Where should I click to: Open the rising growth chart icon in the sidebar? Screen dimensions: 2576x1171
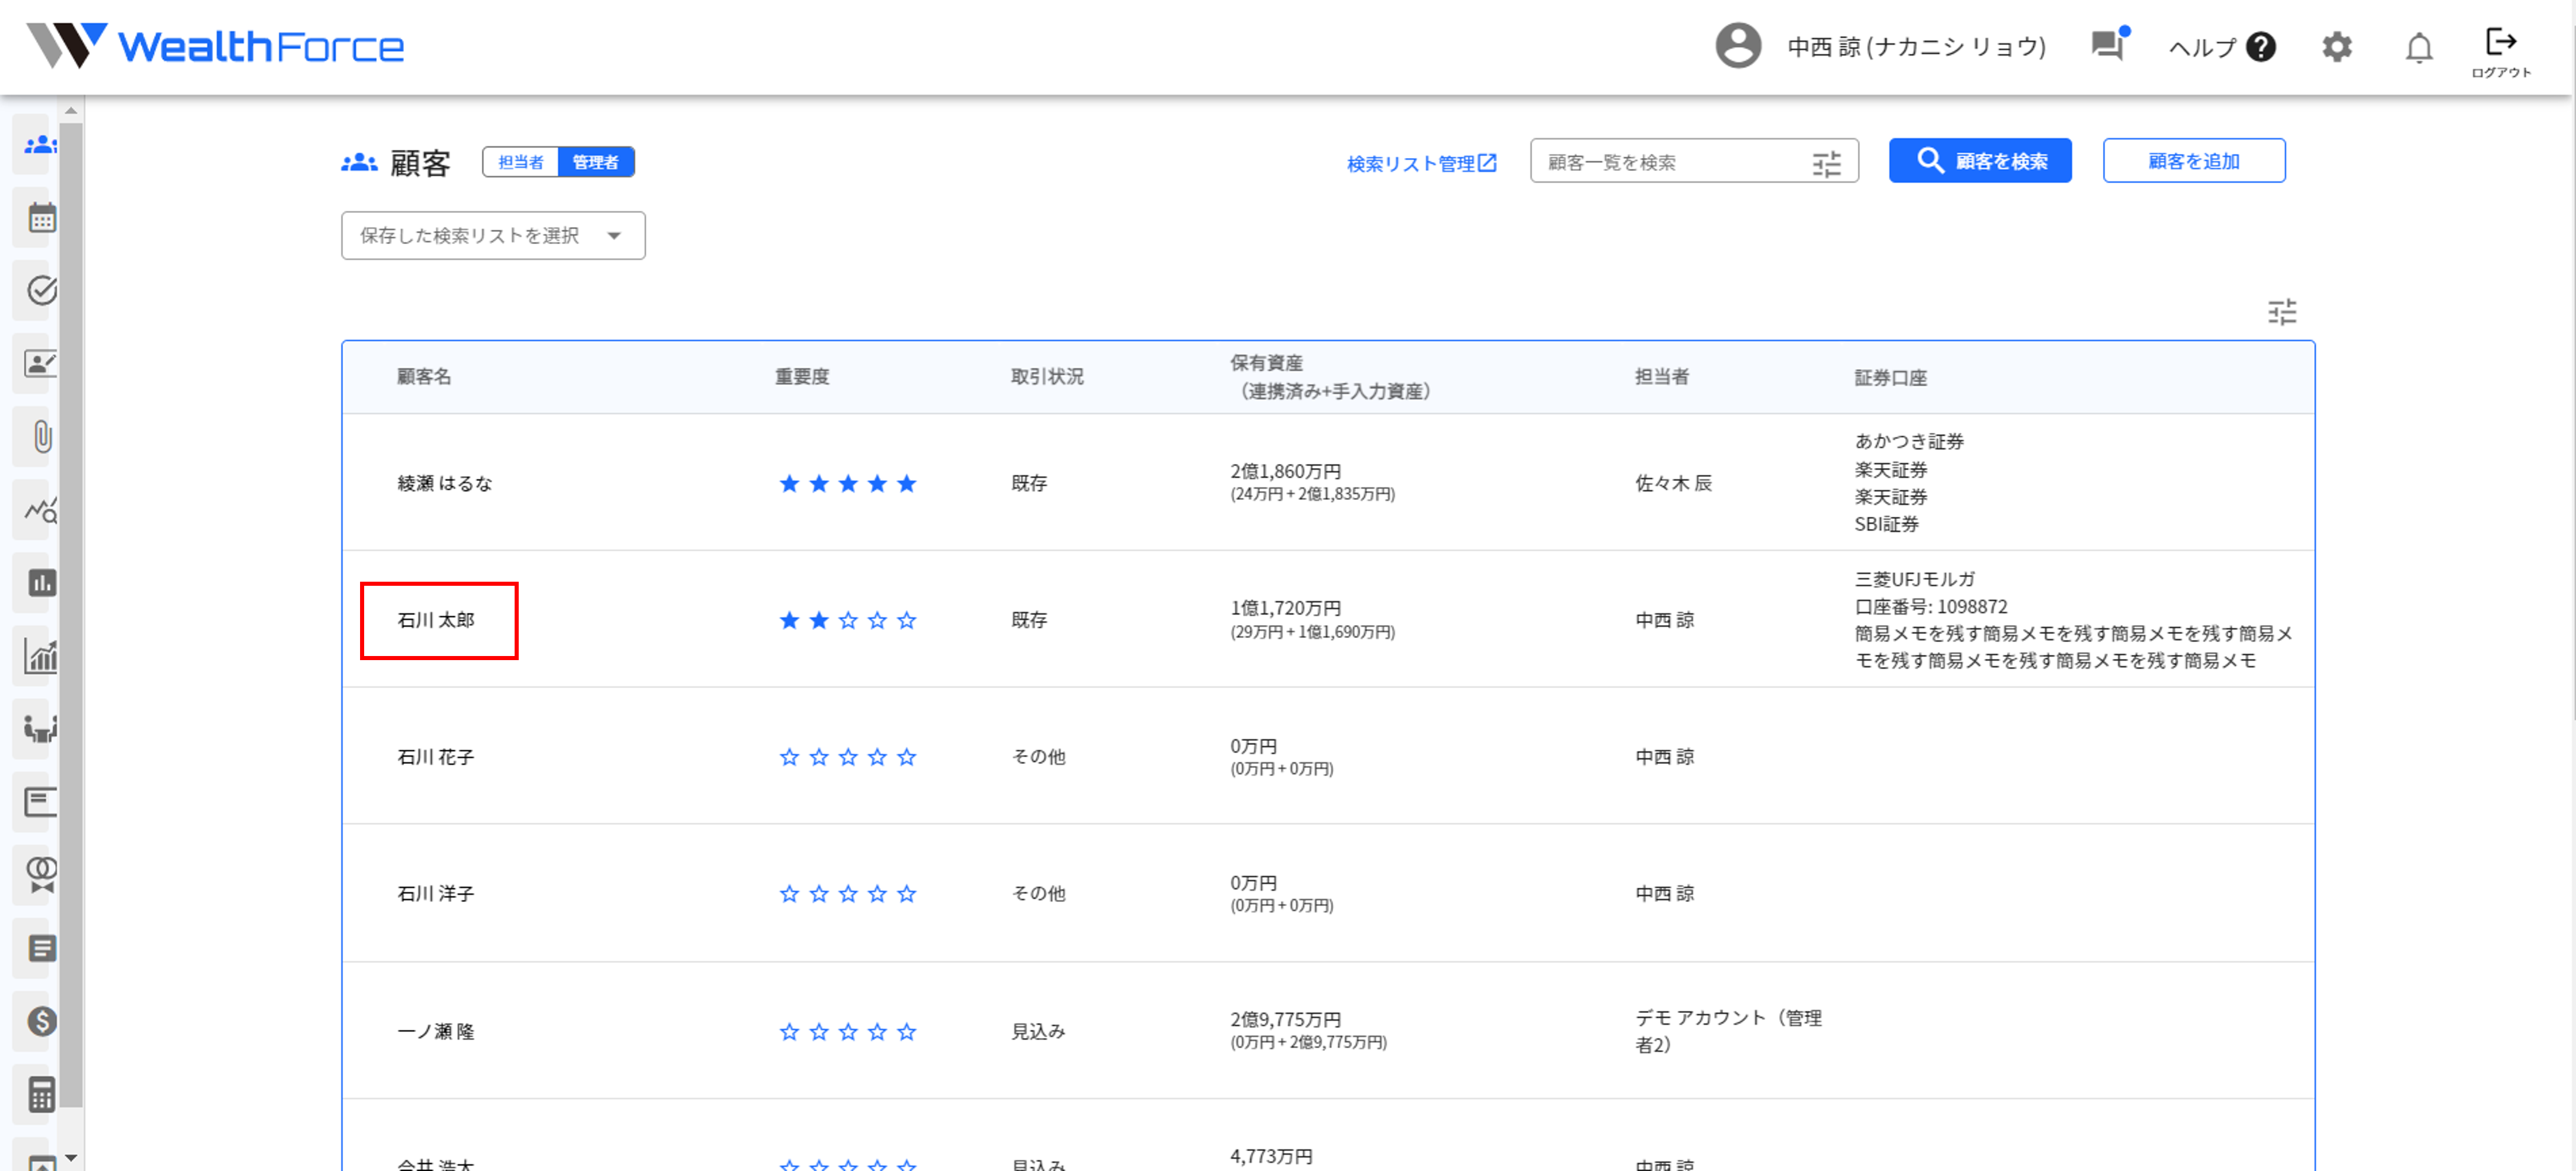[x=41, y=656]
